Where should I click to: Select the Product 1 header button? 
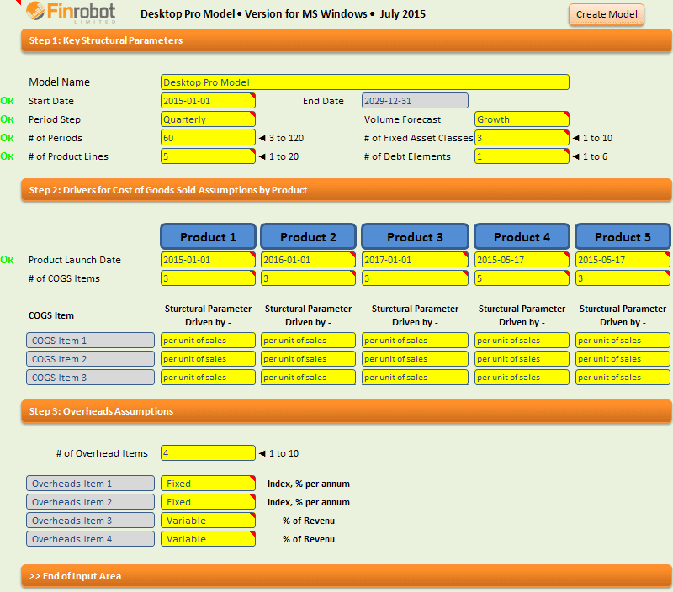(208, 236)
